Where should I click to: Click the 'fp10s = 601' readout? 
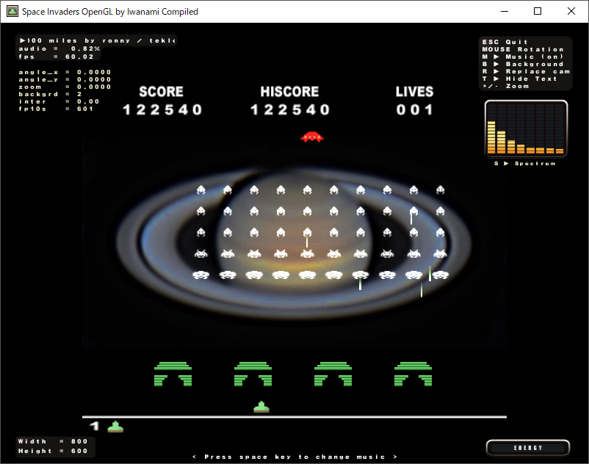(56, 109)
